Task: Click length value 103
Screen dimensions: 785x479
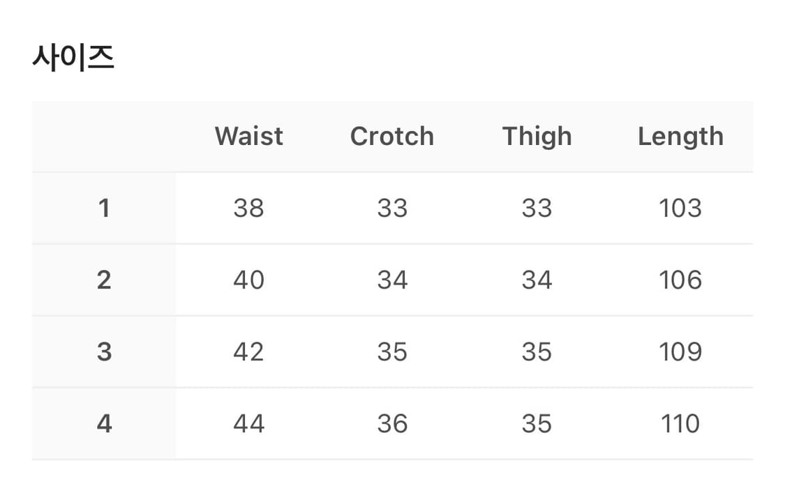Action: tap(680, 208)
